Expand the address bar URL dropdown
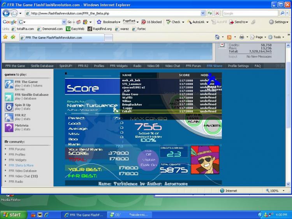Screen dimensions: 292x219 coord(202,13)
